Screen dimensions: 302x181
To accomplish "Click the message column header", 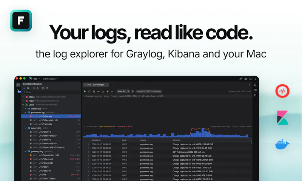I will [x=176, y=140].
